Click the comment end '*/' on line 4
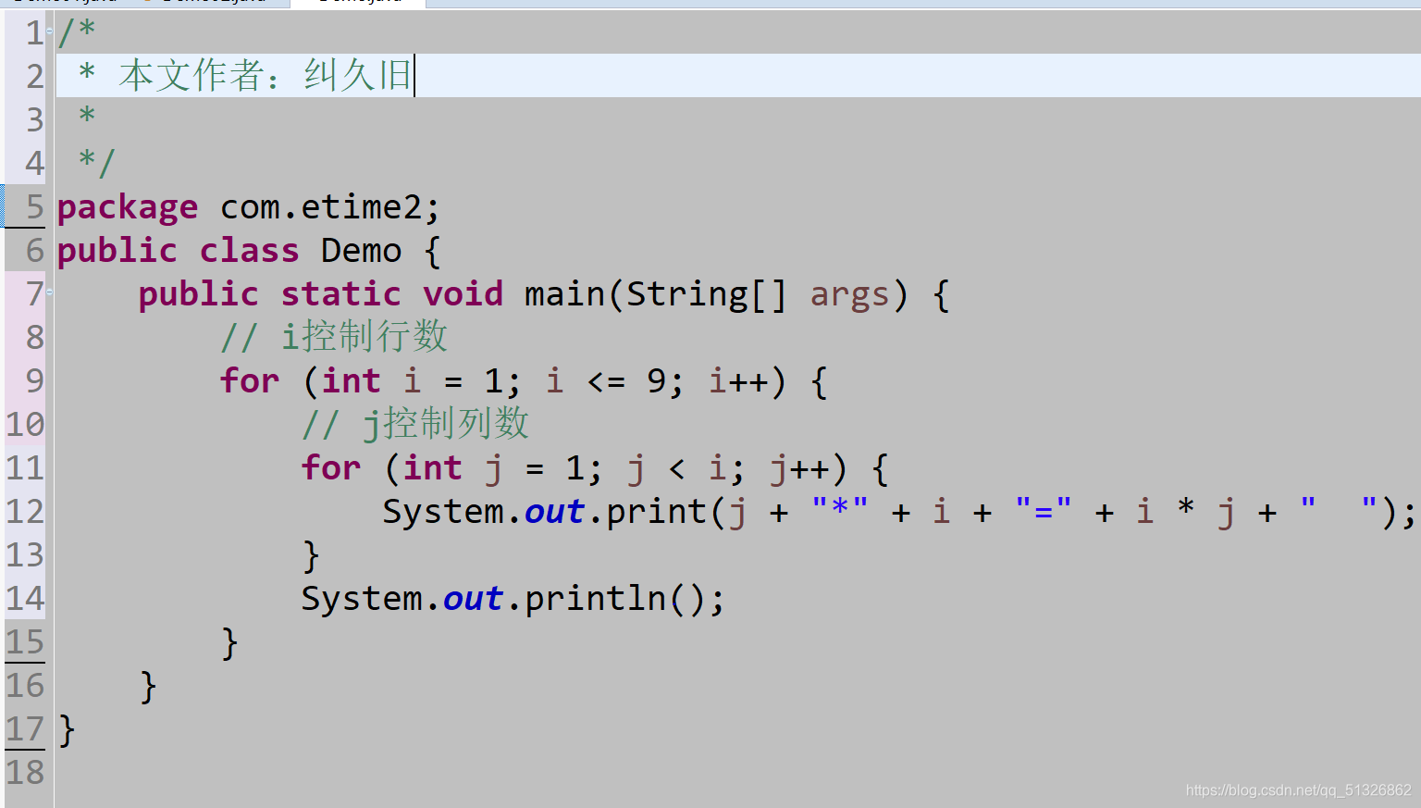 pyautogui.click(x=97, y=163)
